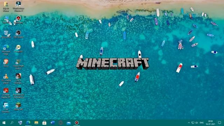This screenshot has height=126, width=224.
Task: Open the Mail app from taskbar
Action: (x=69, y=123)
